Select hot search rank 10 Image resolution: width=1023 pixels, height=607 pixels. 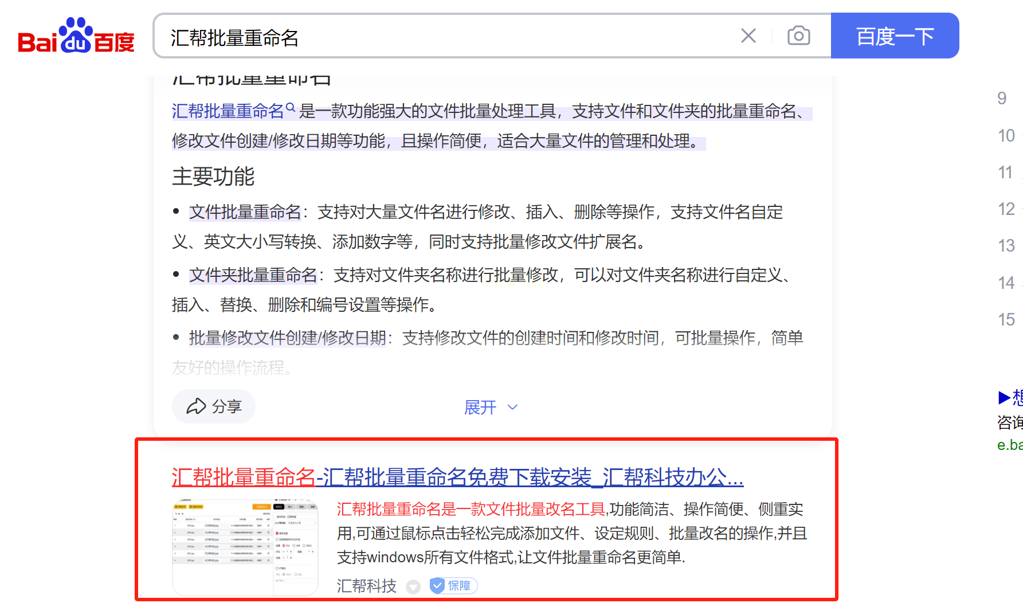(1006, 136)
